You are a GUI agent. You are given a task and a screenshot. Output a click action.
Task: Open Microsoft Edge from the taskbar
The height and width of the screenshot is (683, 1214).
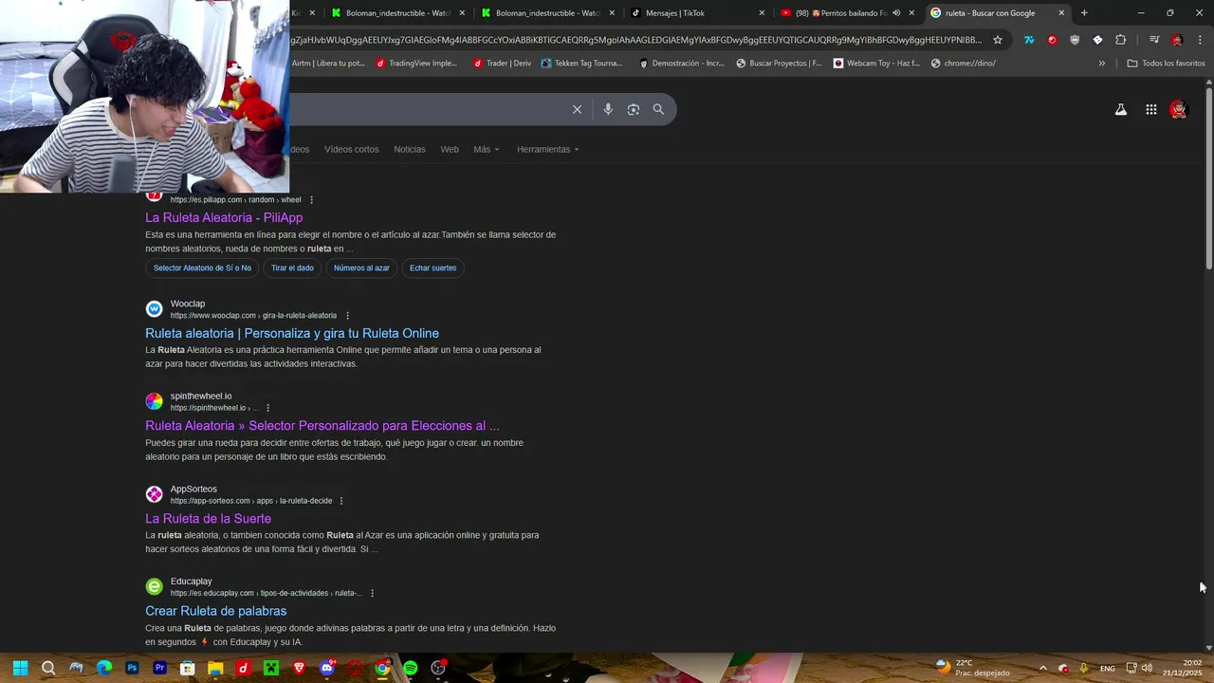[104, 668]
